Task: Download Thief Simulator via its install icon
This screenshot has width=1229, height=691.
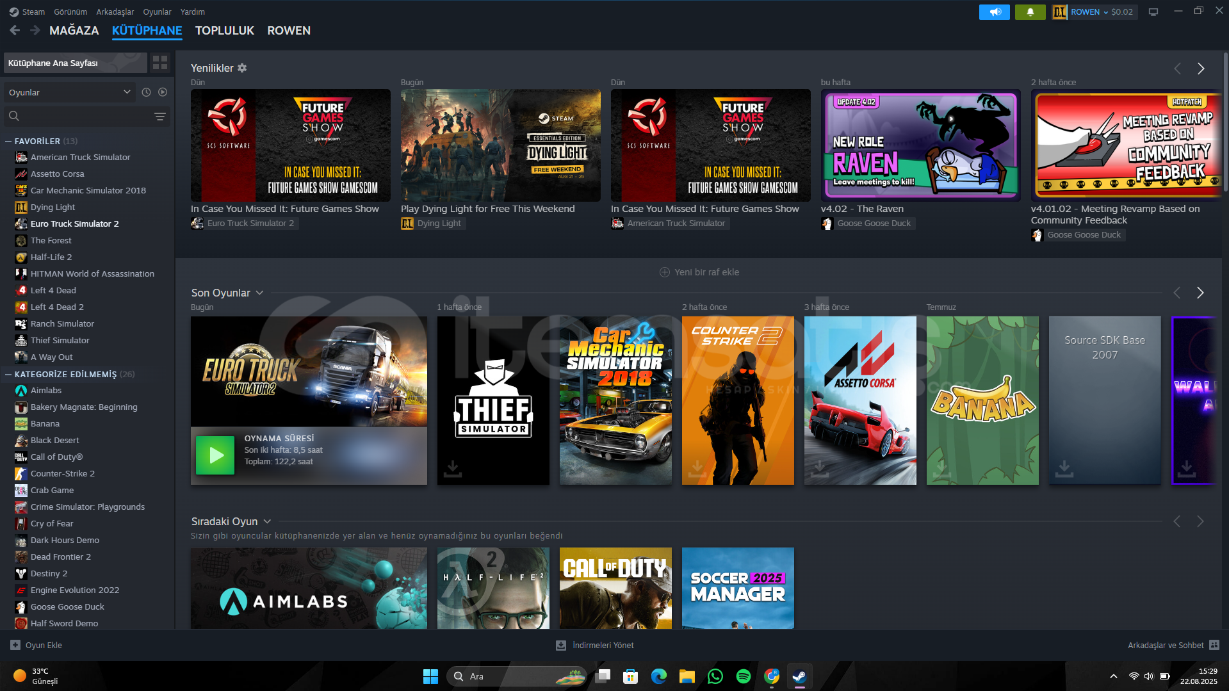Action: pyautogui.click(x=453, y=469)
